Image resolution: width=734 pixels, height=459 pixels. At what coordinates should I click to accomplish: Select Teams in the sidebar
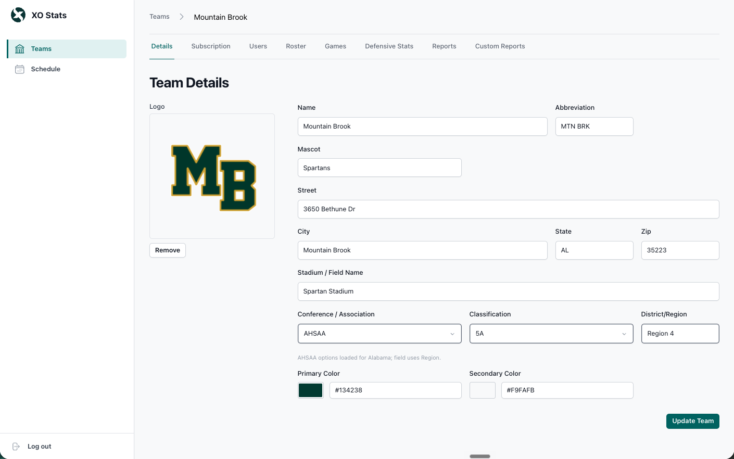point(67,49)
